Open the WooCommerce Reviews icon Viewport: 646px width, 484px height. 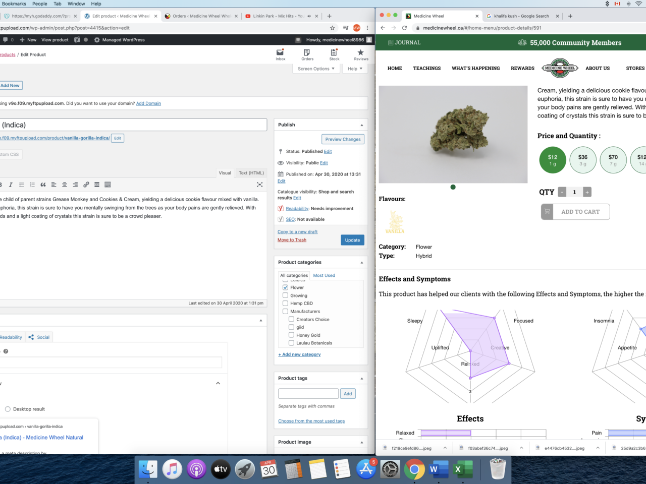[361, 54]
